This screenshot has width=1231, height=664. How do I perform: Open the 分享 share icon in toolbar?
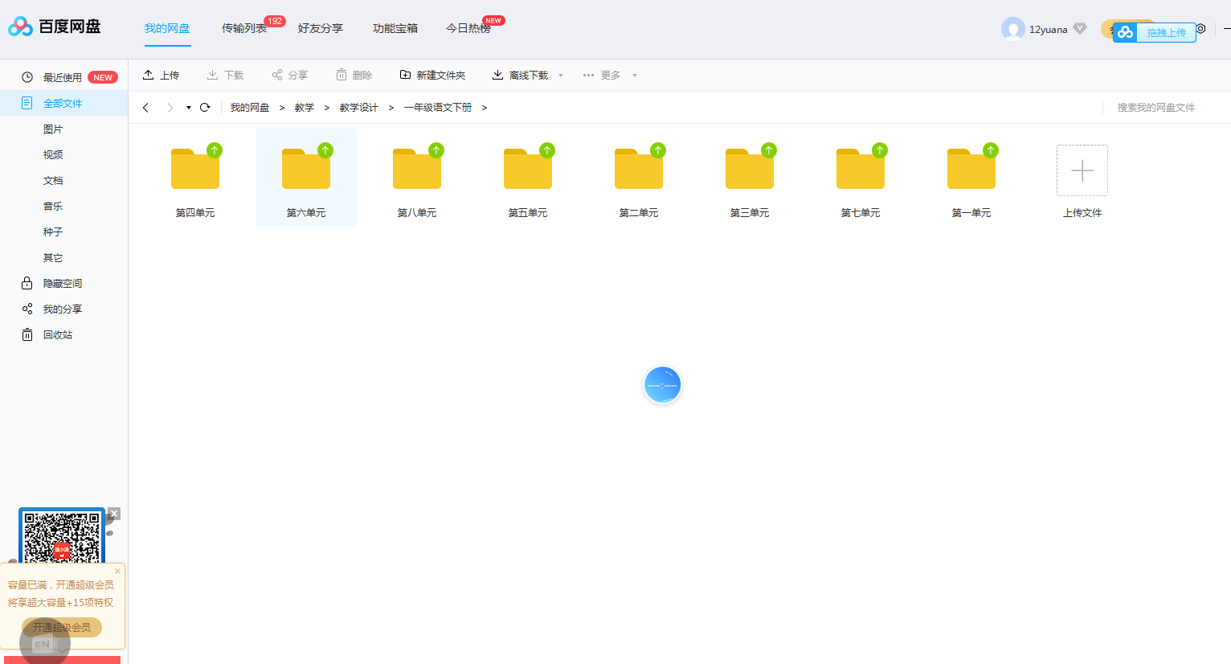pos(276,74)
